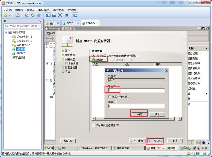
Task: Open the library search dropdown arrow
Action: click(x=39, y=26)
